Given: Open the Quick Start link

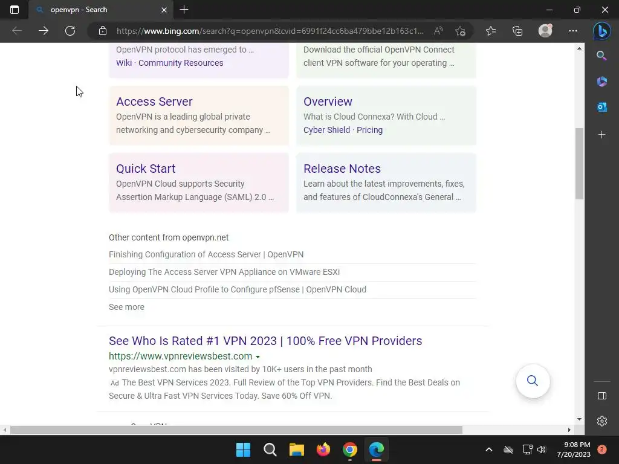Looking at the screenshot, I should 146,169.
